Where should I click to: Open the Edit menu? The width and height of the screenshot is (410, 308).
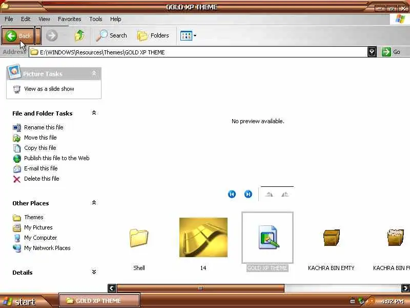[x=26, y=19]
